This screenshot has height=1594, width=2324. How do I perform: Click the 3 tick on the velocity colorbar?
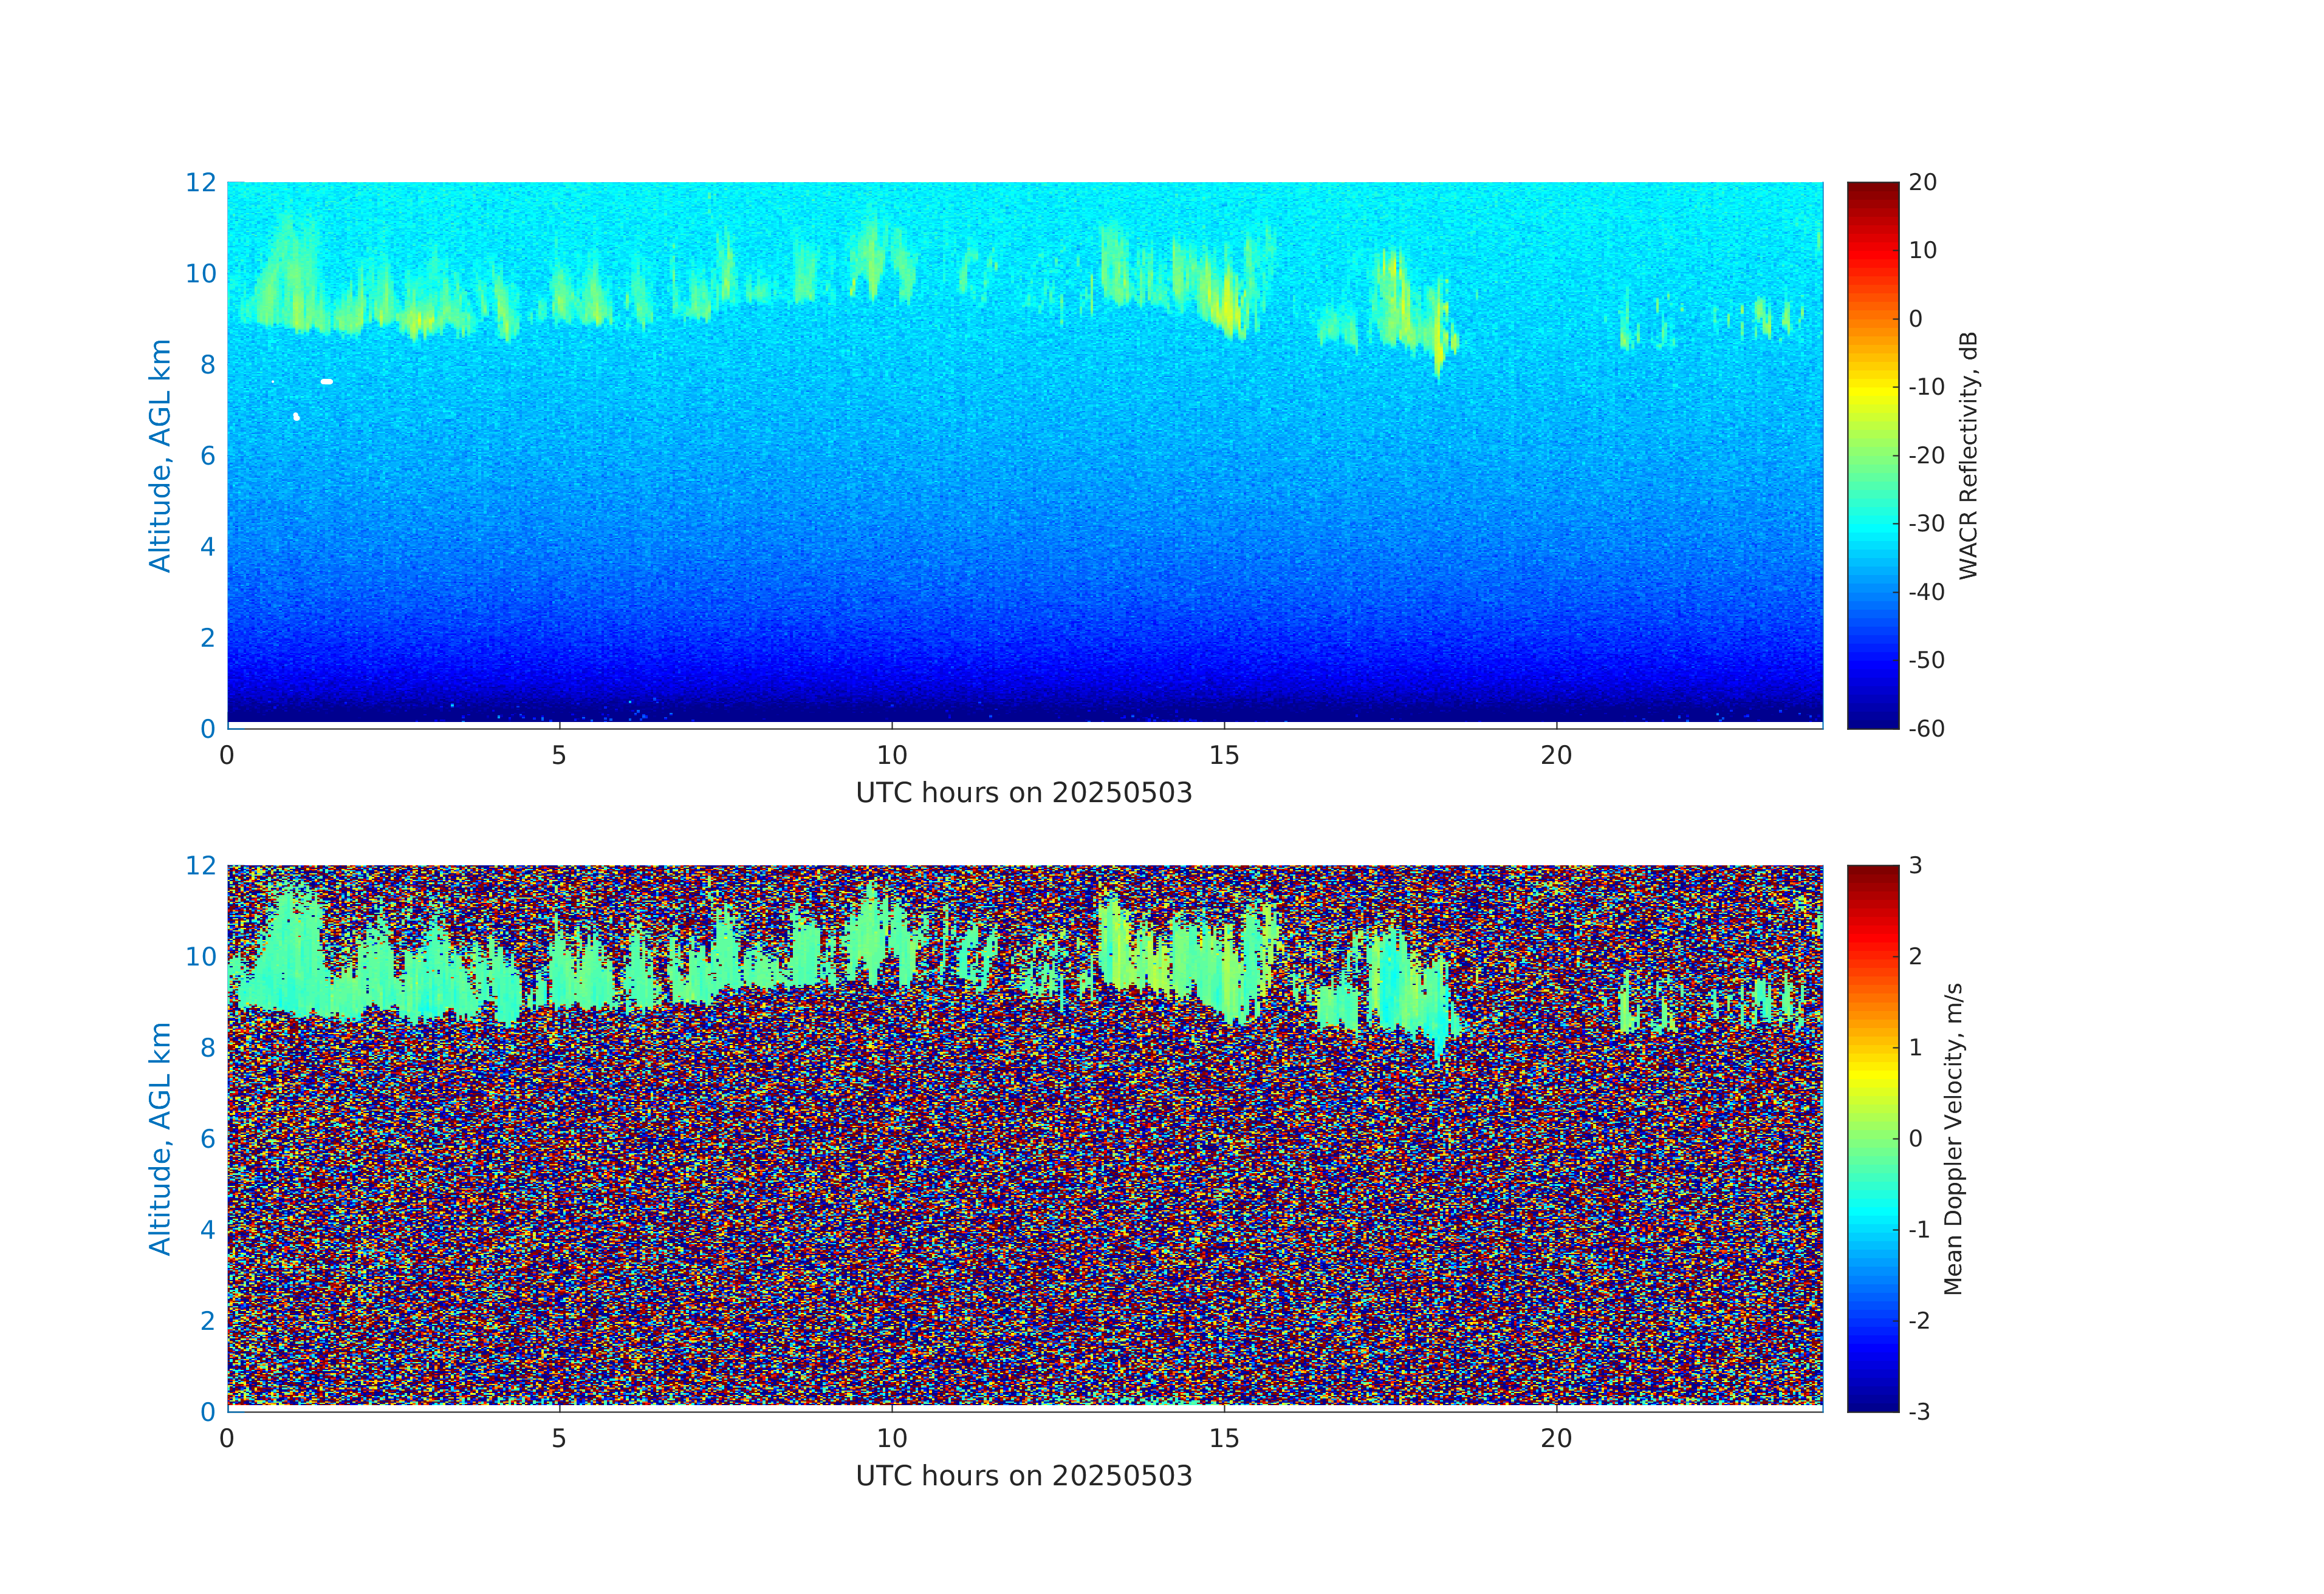coord(1915,865)
